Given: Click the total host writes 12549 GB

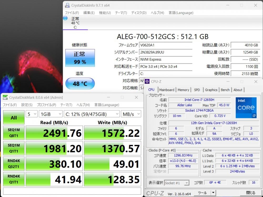Looking at the screenshot, I should pyautogui.click(x=245, y=52).
